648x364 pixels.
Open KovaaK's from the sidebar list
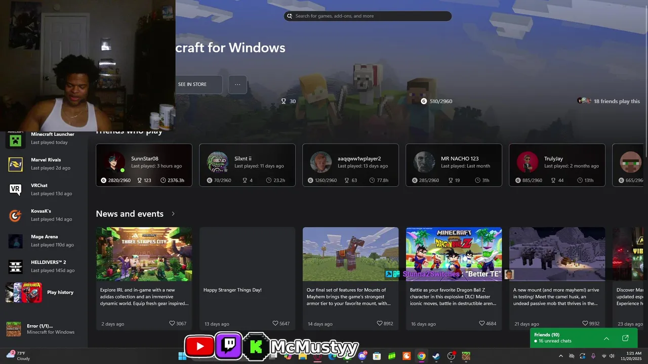pyautogui.click(x=44, y=215)
